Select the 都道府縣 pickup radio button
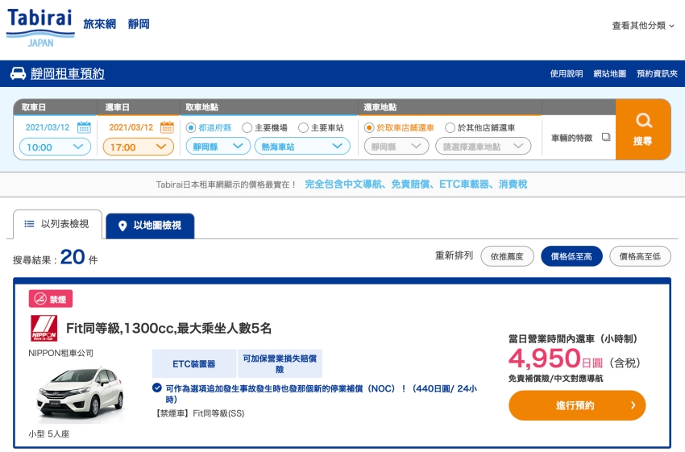 (190, 127)
